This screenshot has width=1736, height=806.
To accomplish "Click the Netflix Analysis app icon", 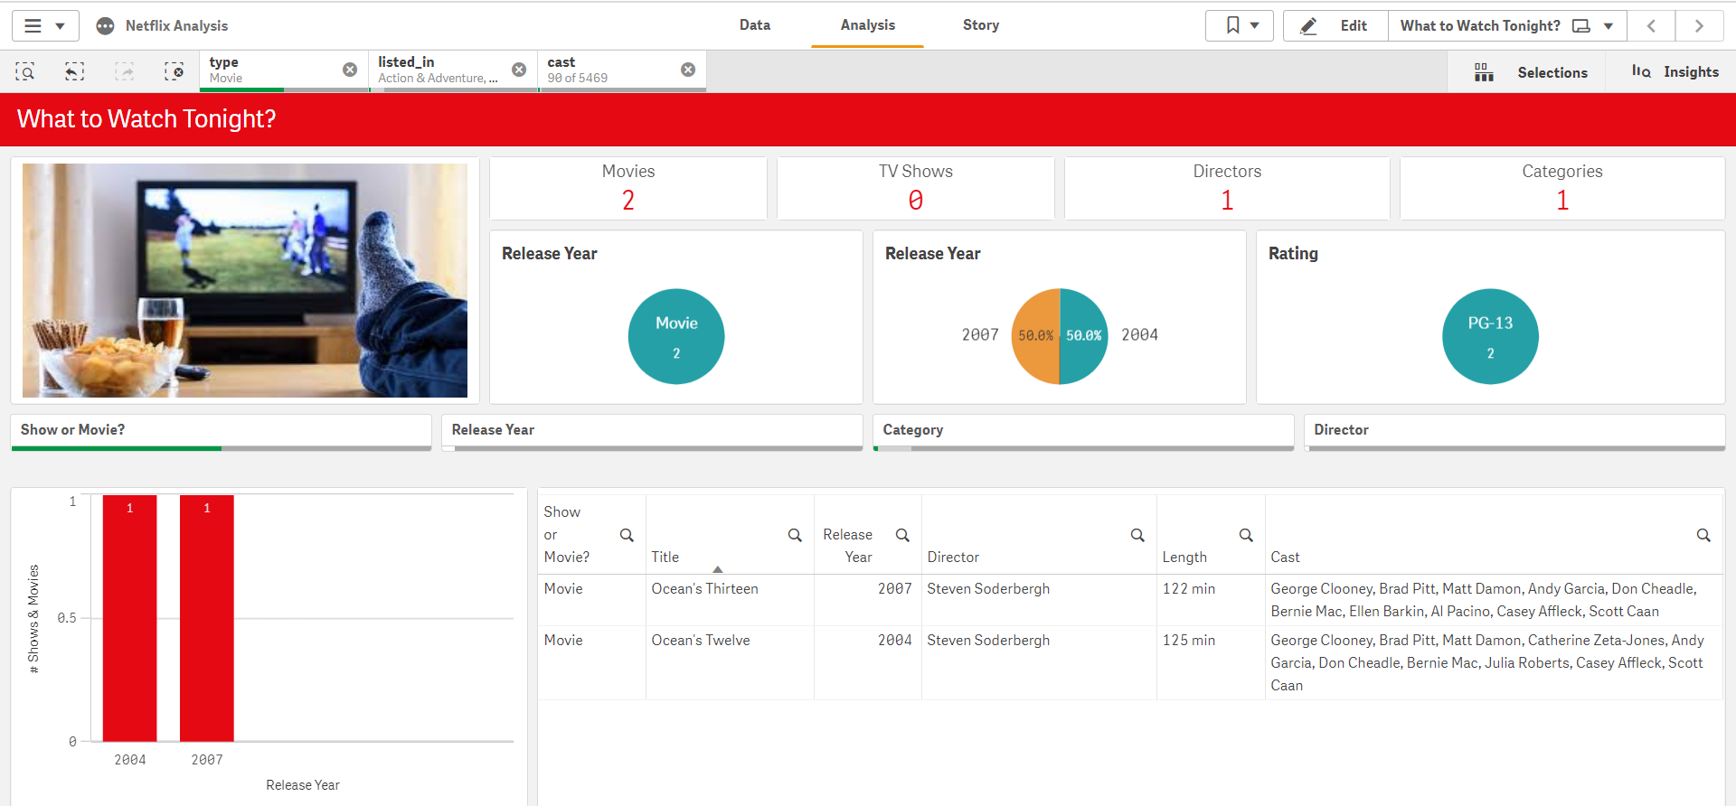I will [x=105, y=26].
